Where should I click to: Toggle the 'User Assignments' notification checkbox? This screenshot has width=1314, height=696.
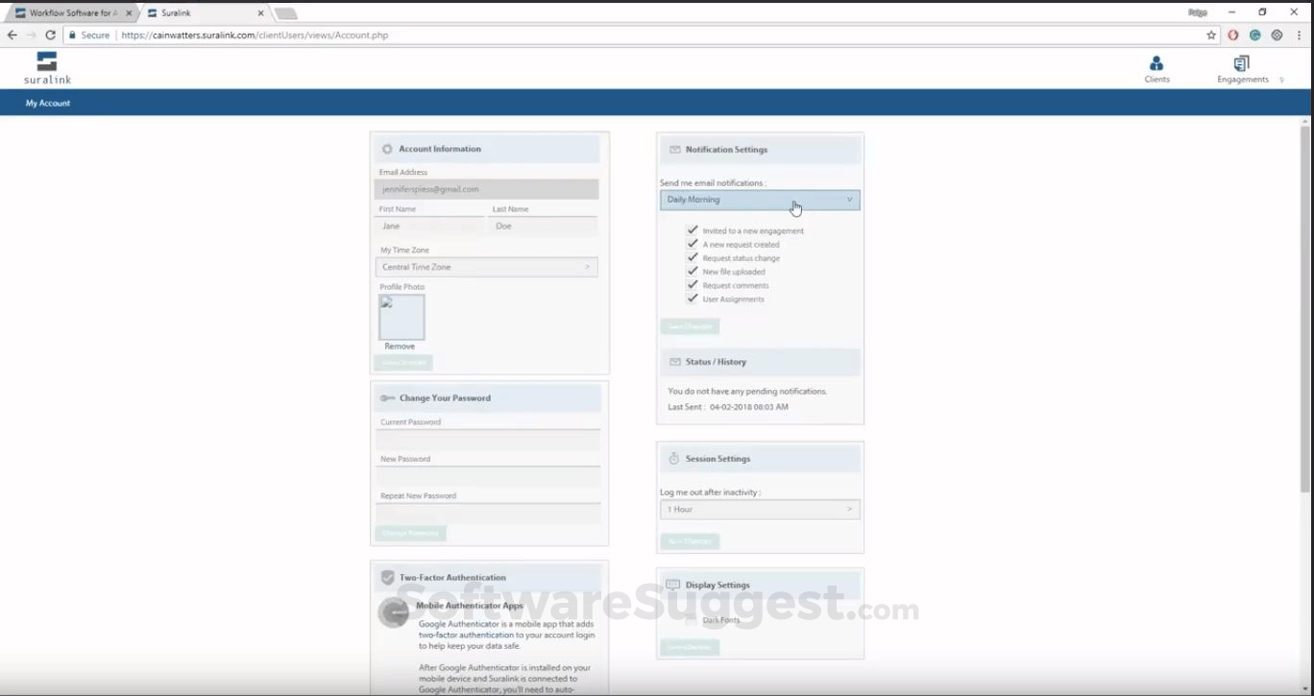(693, 298)
